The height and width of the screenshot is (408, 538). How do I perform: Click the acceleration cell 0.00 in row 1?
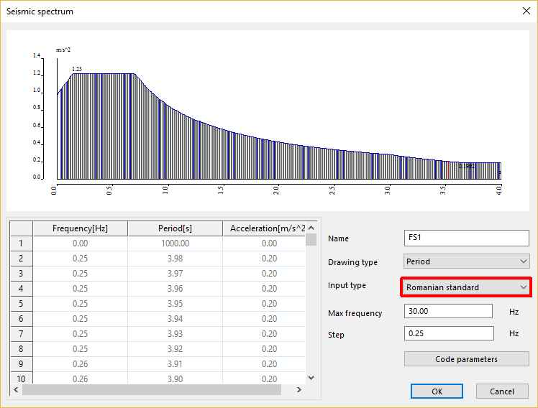tap(264, 244)
